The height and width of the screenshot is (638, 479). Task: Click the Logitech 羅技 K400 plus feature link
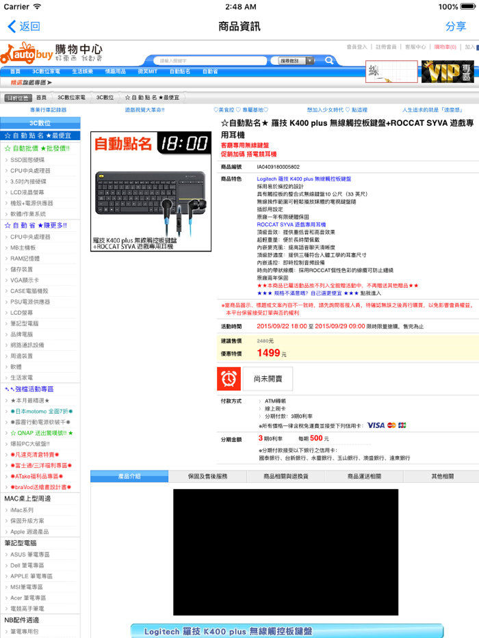304,178
